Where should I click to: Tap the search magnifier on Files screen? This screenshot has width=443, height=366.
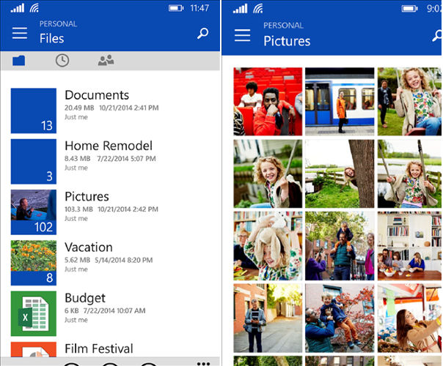pos(203,33)
